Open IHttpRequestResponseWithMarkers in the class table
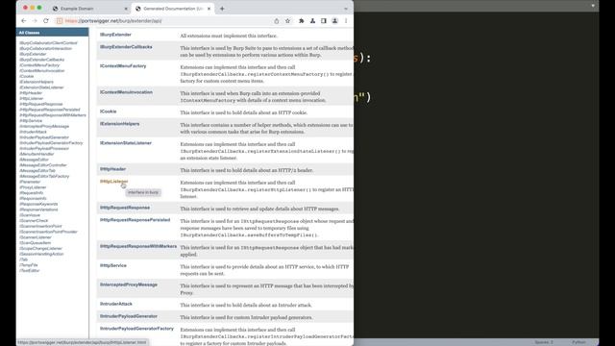Viewport: 615px width, 346px height. click(138, 246)
